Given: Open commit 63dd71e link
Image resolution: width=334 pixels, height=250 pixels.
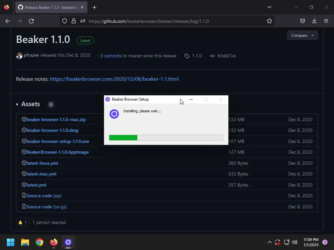Looking at the screenshot, I should (x=226, y=56).
